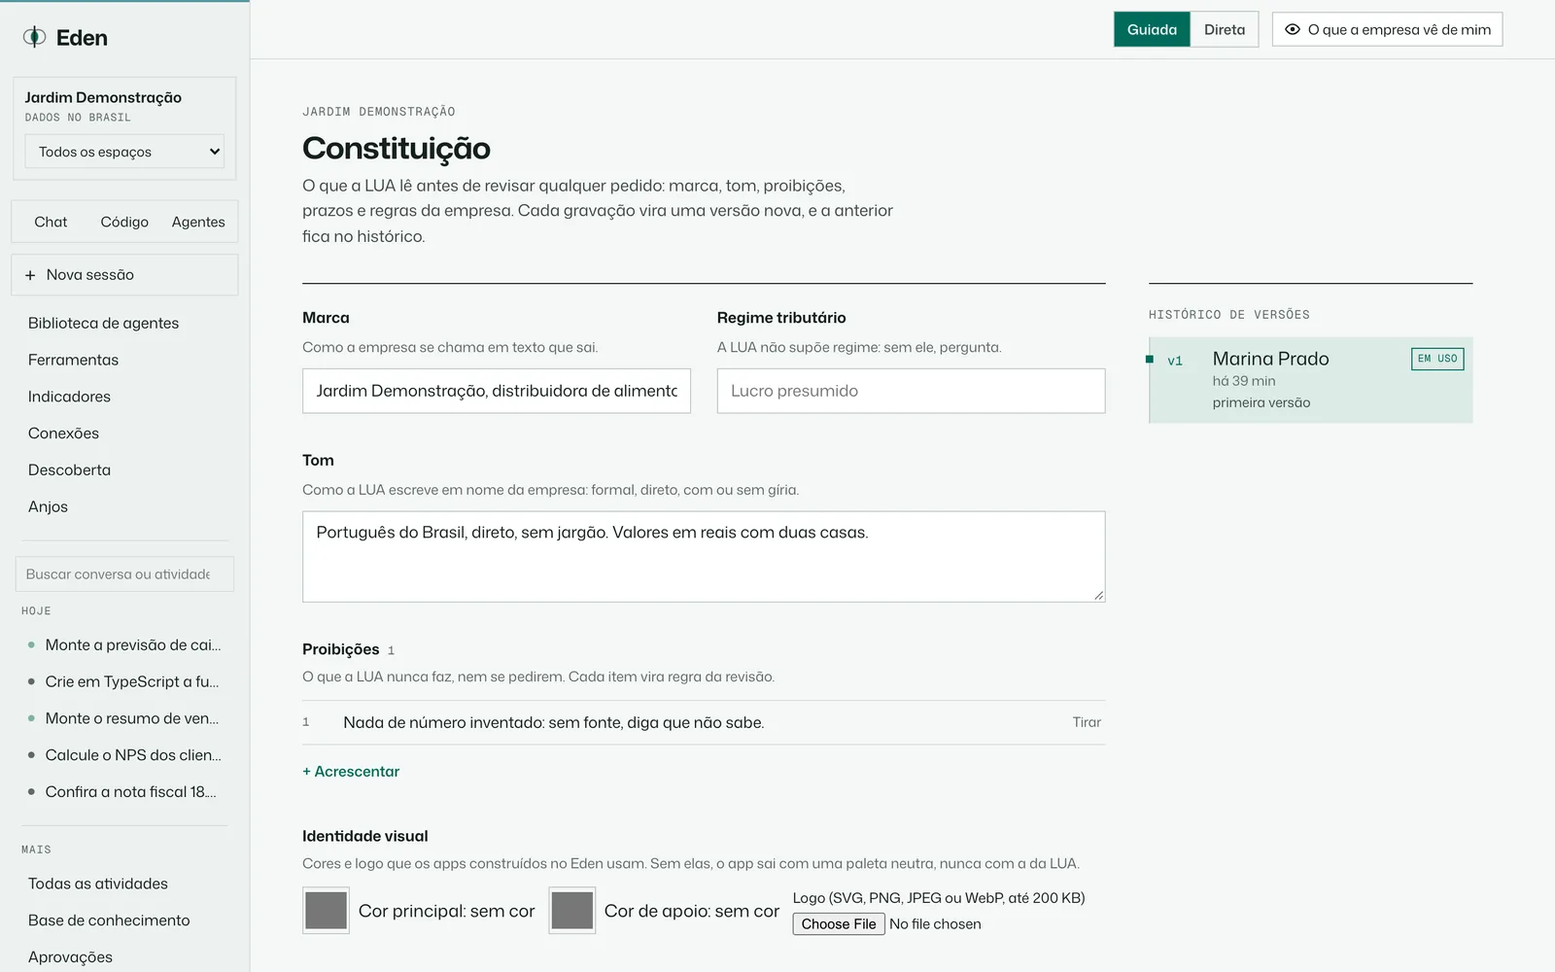
Task: Open Base de conhecimento
Action: point(109,920)
